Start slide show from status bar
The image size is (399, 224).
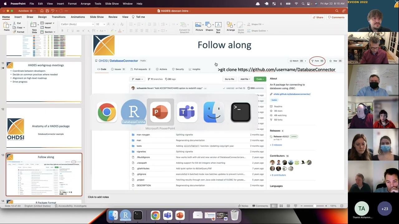[x=296, y=206]
